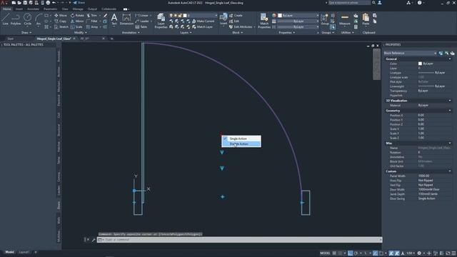
Task: Select the Arc tool
Action: [38, 19]
